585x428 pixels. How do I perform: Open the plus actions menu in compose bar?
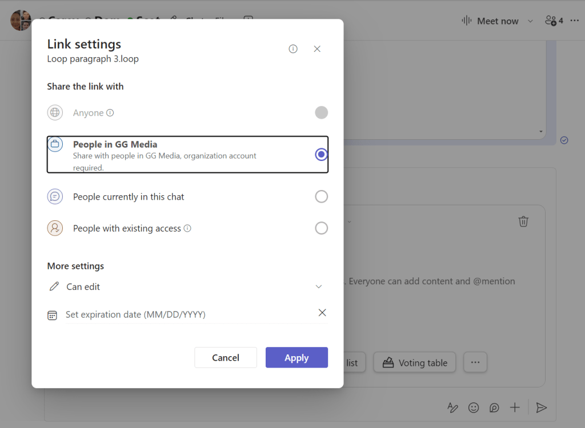click(515, 407)
